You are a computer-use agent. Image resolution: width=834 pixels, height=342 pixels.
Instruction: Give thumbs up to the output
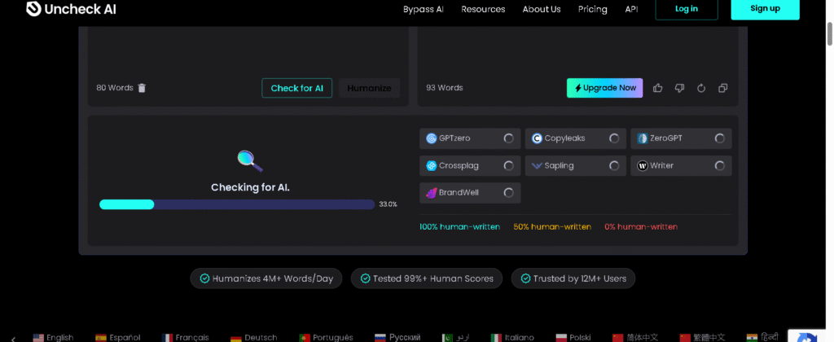click(x=657, y=88)
